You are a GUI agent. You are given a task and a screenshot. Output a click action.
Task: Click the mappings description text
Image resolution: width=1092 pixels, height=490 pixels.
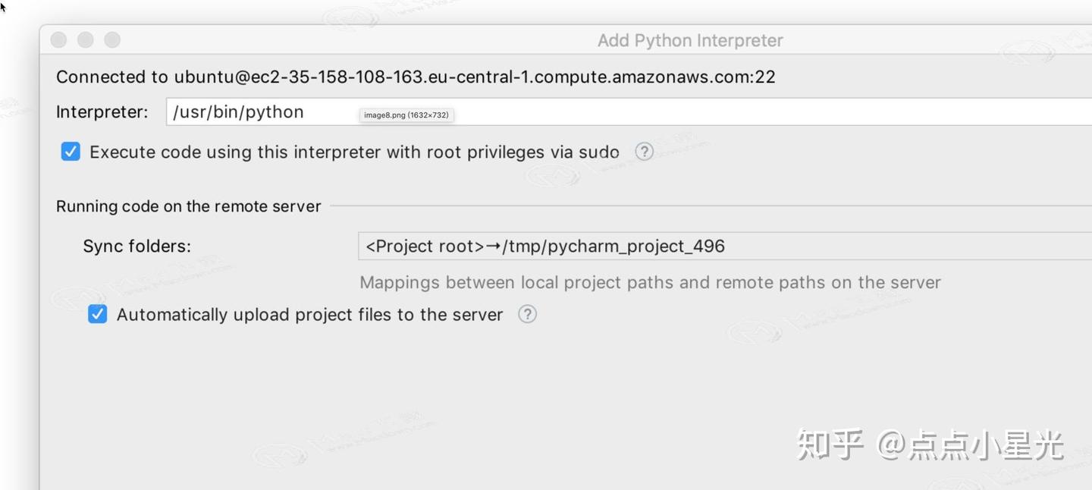point(649,282)
